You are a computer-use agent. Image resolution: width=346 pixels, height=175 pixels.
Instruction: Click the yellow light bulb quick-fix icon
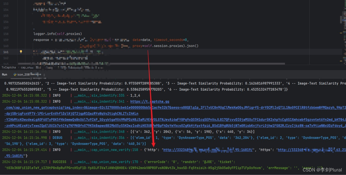(21, 52)
